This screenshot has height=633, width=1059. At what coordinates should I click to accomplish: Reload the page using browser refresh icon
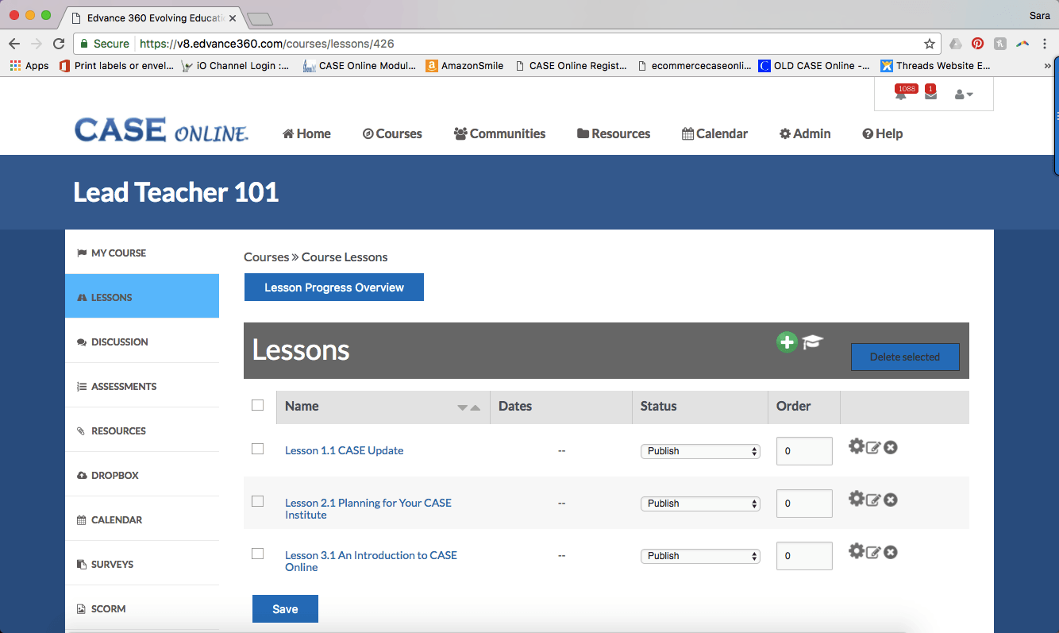click(x=58, y=44)
